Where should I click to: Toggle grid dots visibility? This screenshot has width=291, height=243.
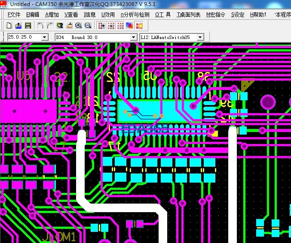[120, 26]
